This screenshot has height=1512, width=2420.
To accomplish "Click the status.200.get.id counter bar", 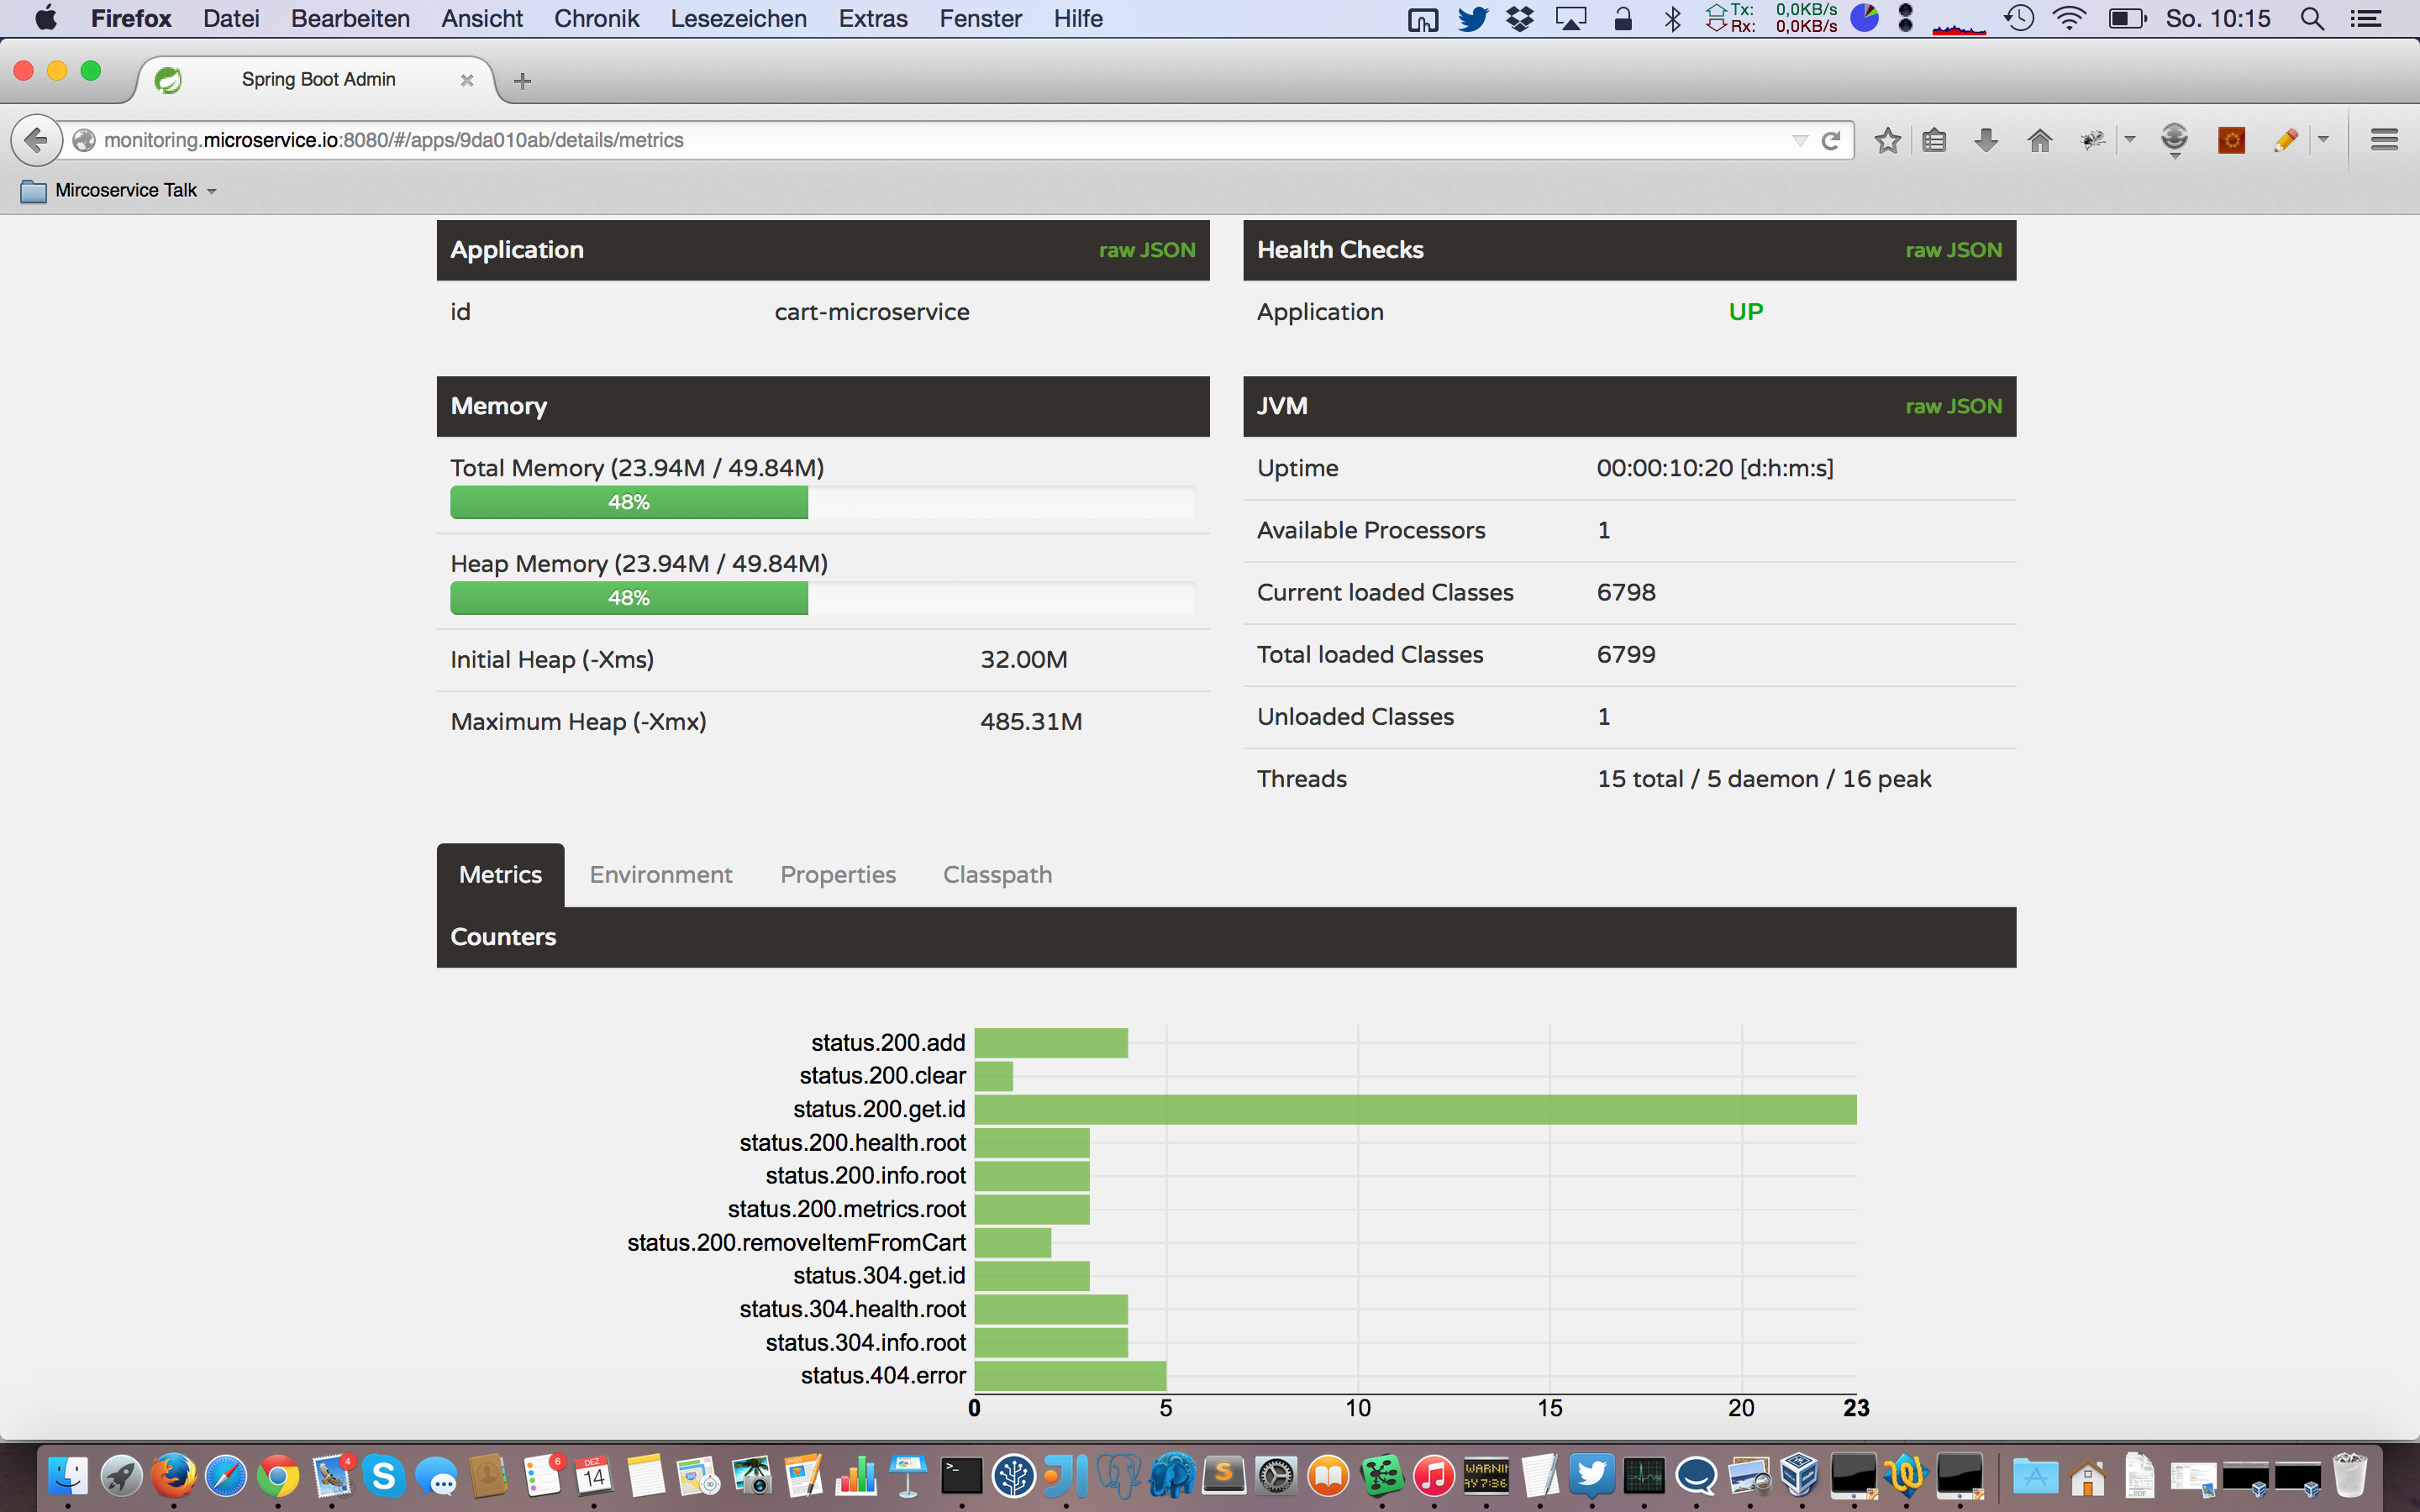I will [1414, 1109].
